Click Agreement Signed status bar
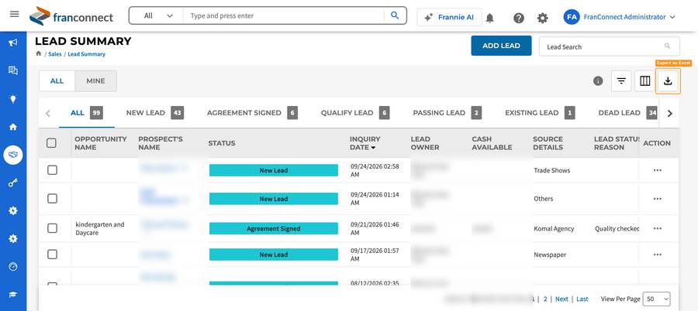The image size is (698, 311). 273,228
